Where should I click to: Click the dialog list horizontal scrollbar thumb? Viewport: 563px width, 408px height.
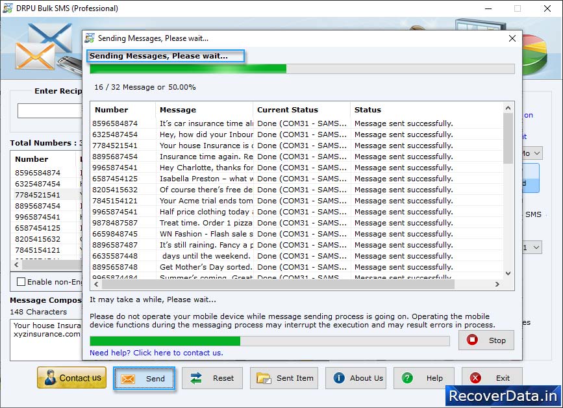coord(278,284)
